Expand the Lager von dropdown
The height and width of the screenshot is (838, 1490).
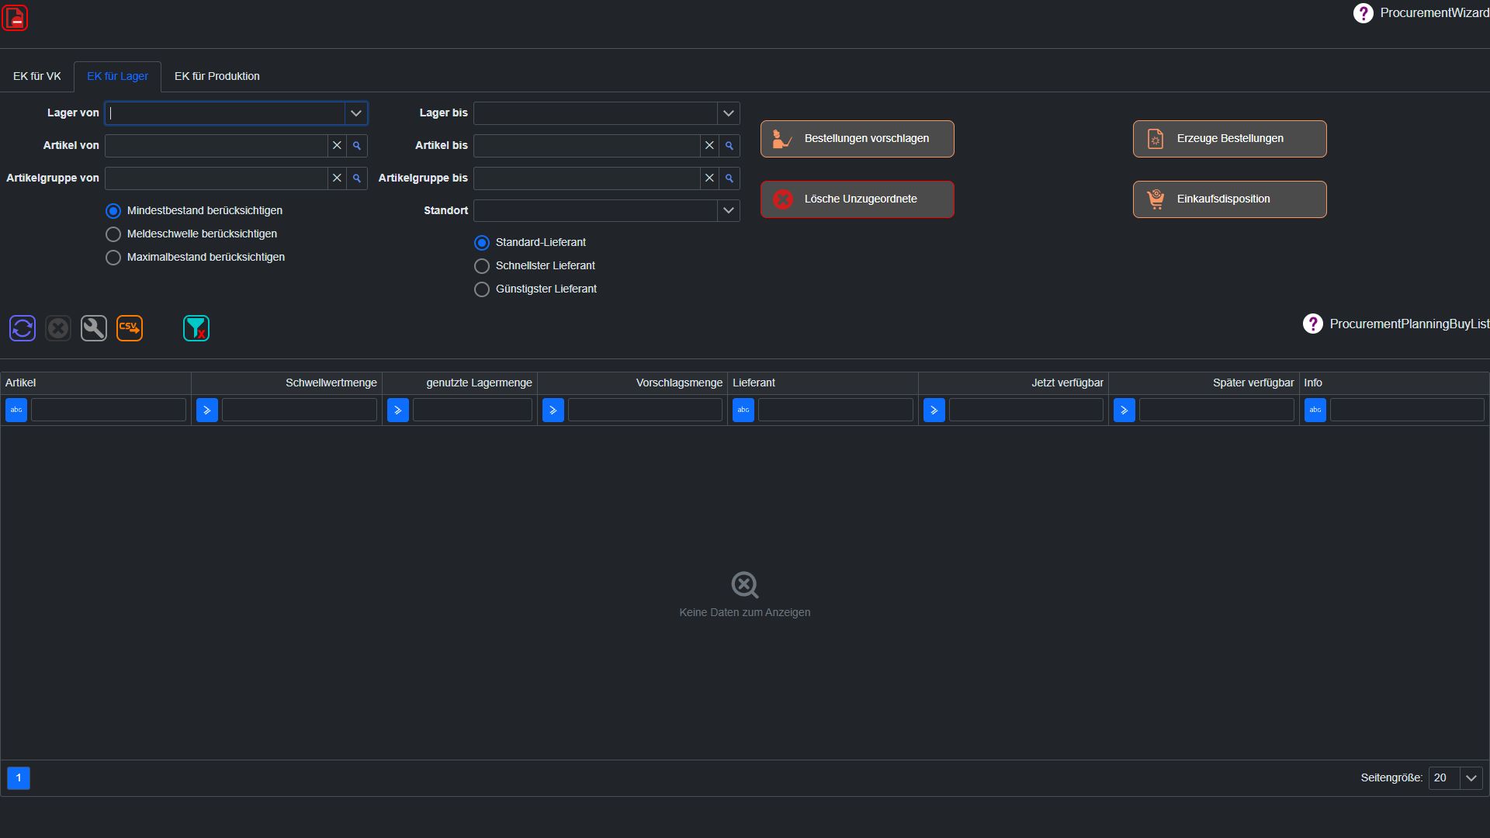[356, 113]
